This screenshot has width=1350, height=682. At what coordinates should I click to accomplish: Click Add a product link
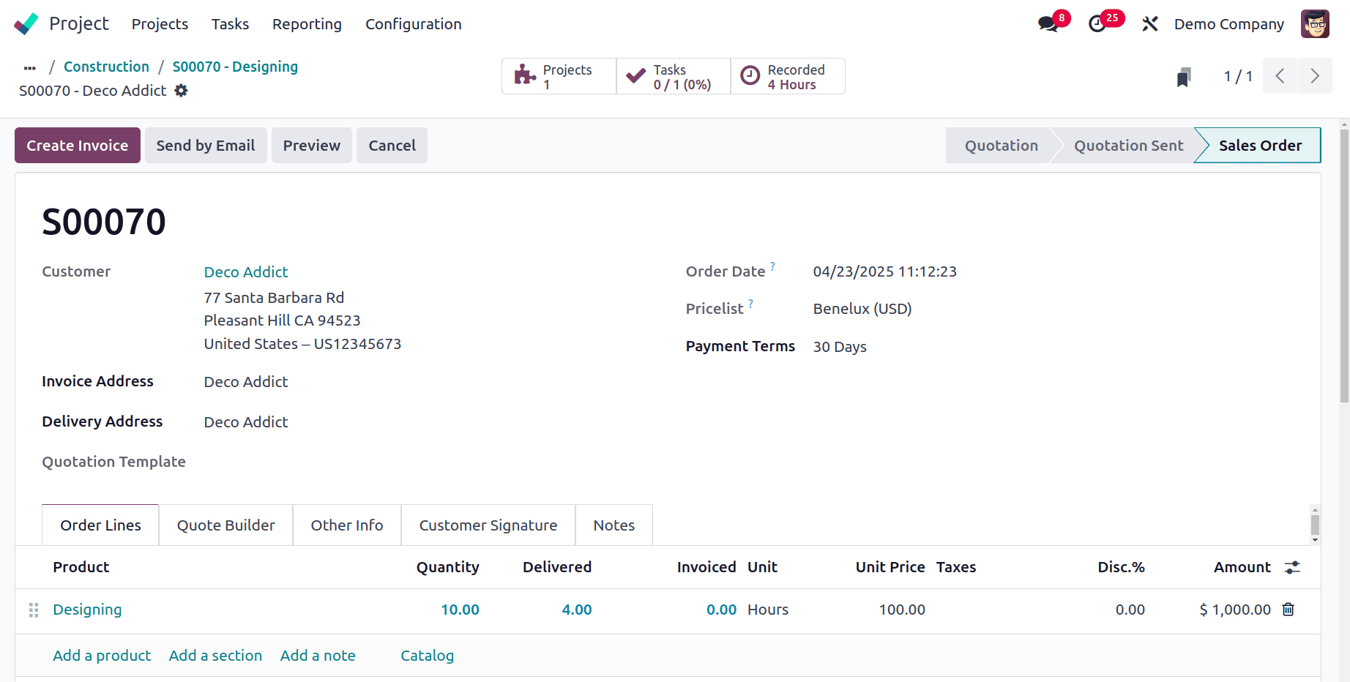[x=102, y=655]
